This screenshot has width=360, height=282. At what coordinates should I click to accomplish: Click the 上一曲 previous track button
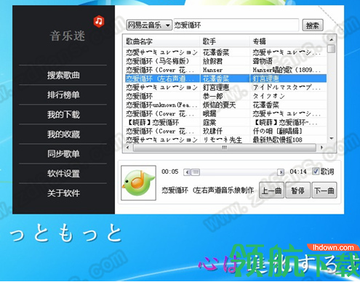point(271,190)
